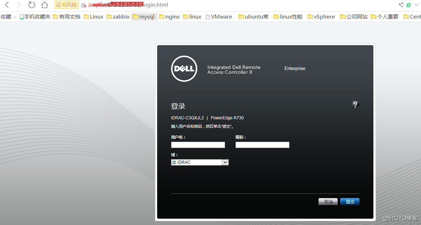Screen dimensions: 421x225
Task: Click the 用户名 username field
Action: 198,145
